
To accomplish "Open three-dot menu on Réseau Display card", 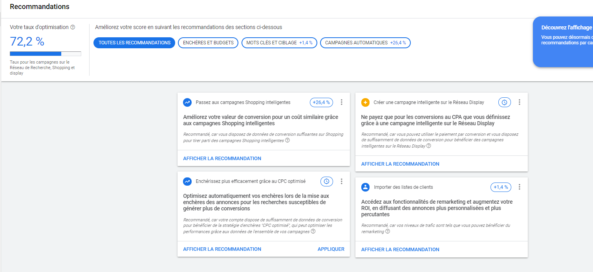I will coord(520,102).
